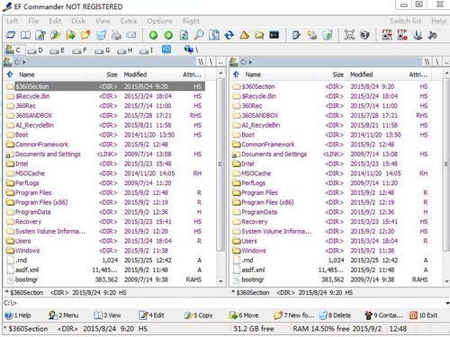Switch to drive I
Image resolution: width=450 pixels, height=337 pixels.
[147, 50]
